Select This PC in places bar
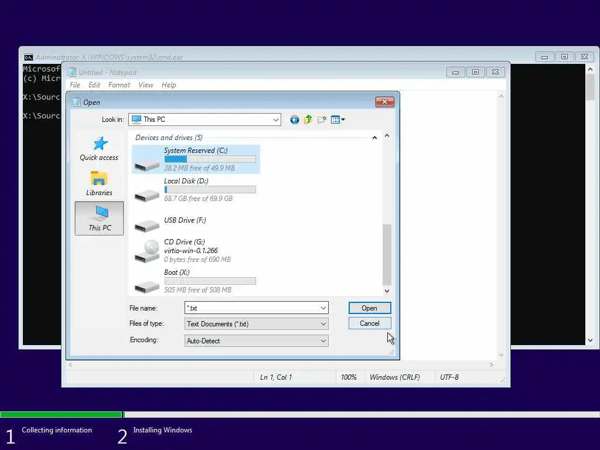600x450 pixels. [x=100, y=218]
